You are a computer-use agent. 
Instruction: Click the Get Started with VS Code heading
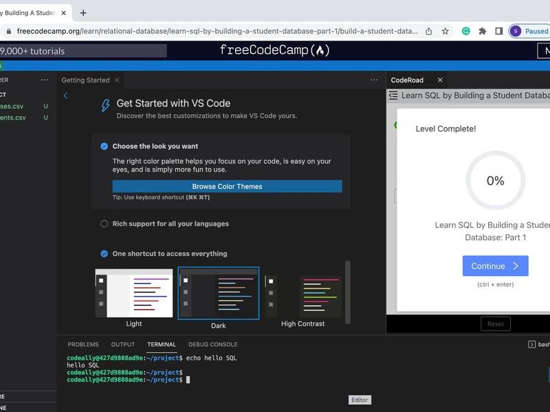173,104
